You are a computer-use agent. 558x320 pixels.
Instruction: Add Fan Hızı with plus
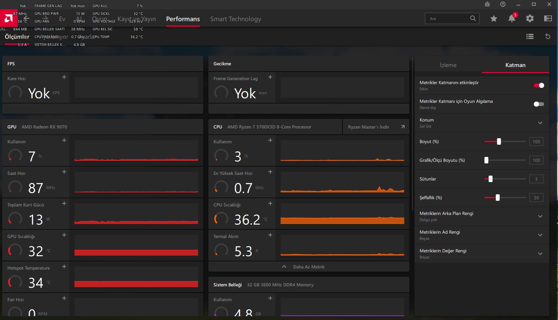click(x=64, y=298)
